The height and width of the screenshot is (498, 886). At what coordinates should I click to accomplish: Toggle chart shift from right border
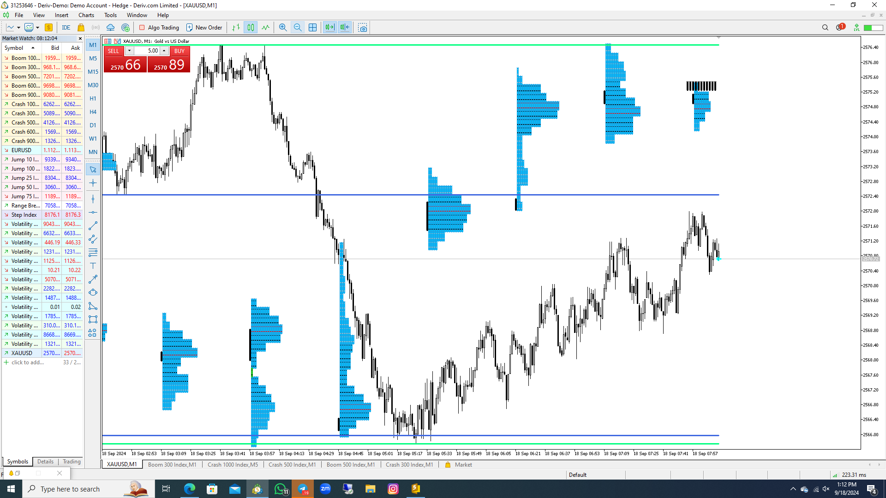345,28
